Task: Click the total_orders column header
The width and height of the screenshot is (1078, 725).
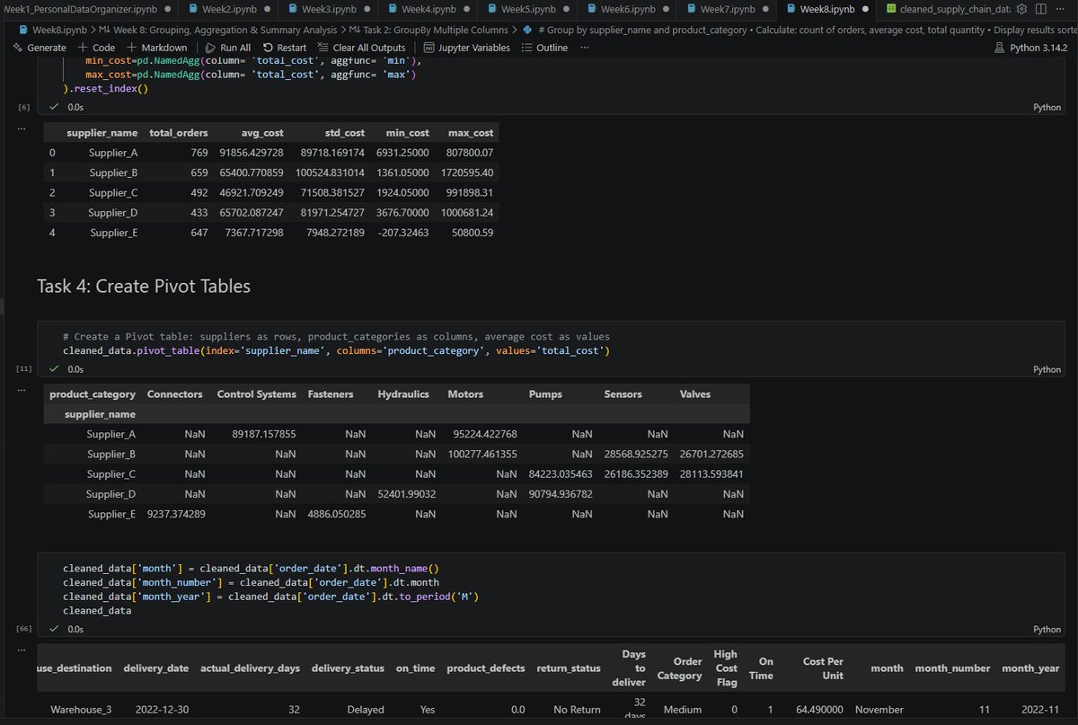Action: coord(179,133)
